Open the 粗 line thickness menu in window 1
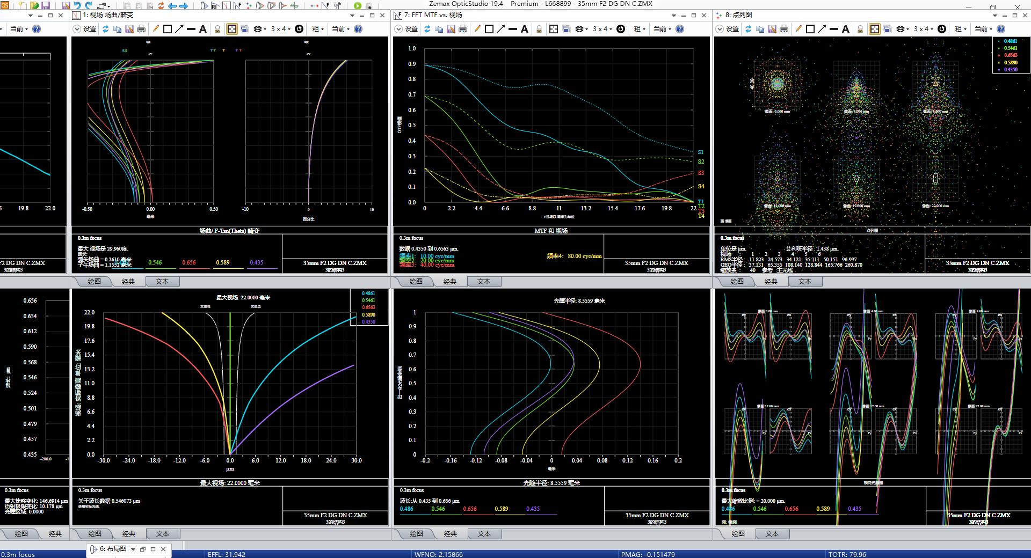The width and height of the screenshot is (1031, 558). [318, 29]
